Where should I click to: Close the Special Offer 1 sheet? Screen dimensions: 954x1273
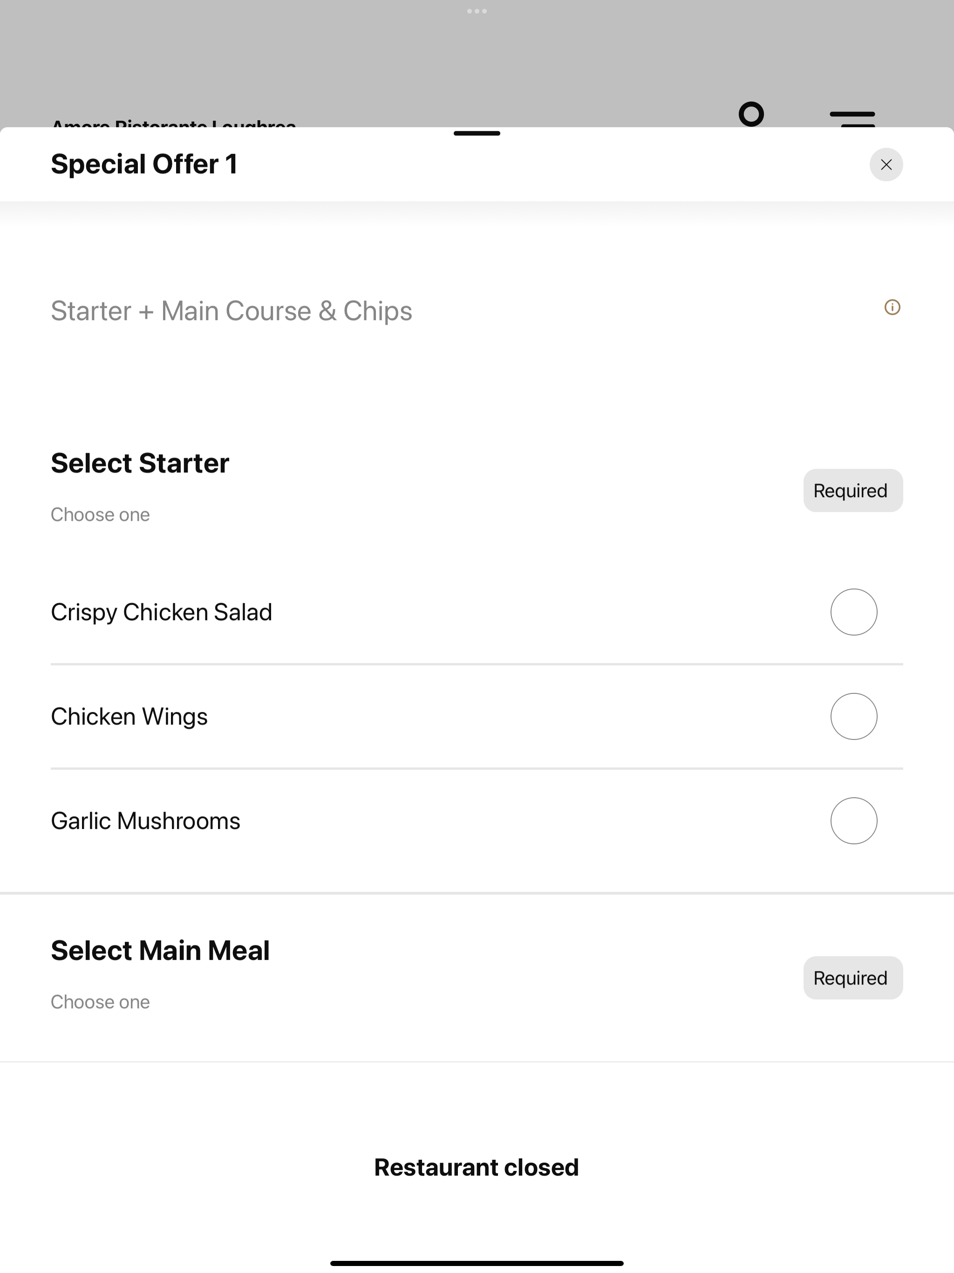pos(886,164)
